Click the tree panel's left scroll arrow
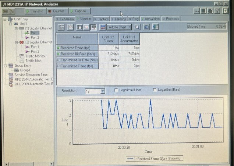The height and width of the screenshot is (166, 234). (6, 164)
